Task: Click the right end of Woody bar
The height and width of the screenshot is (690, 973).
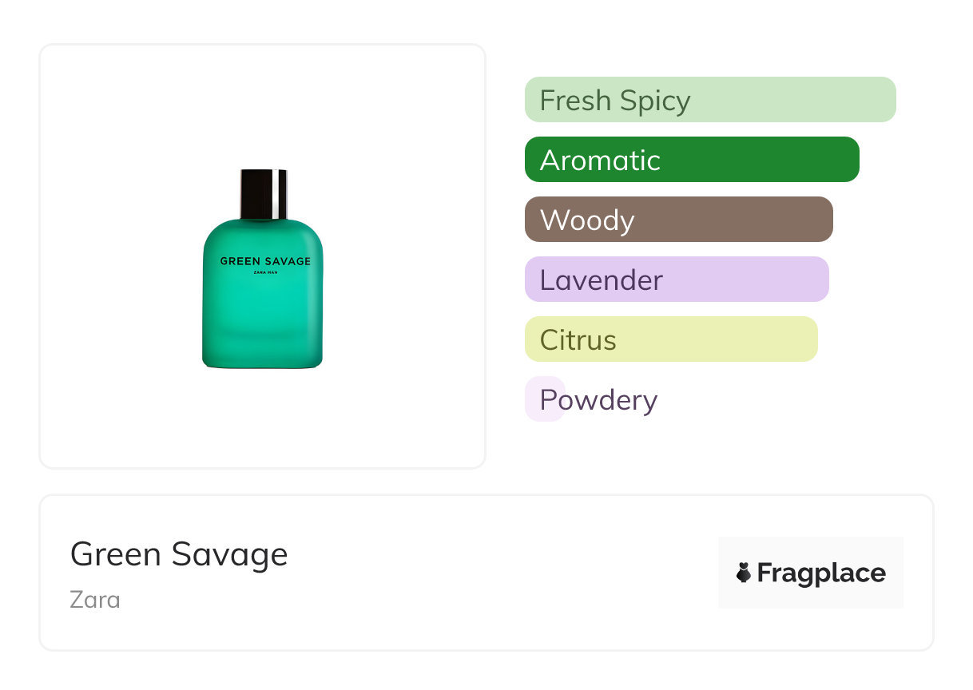Action: tap(822, 220)
